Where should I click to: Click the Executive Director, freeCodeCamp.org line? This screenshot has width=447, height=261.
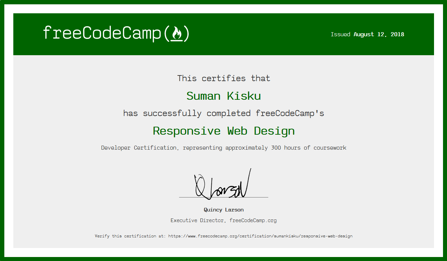[x=224, y=220]
